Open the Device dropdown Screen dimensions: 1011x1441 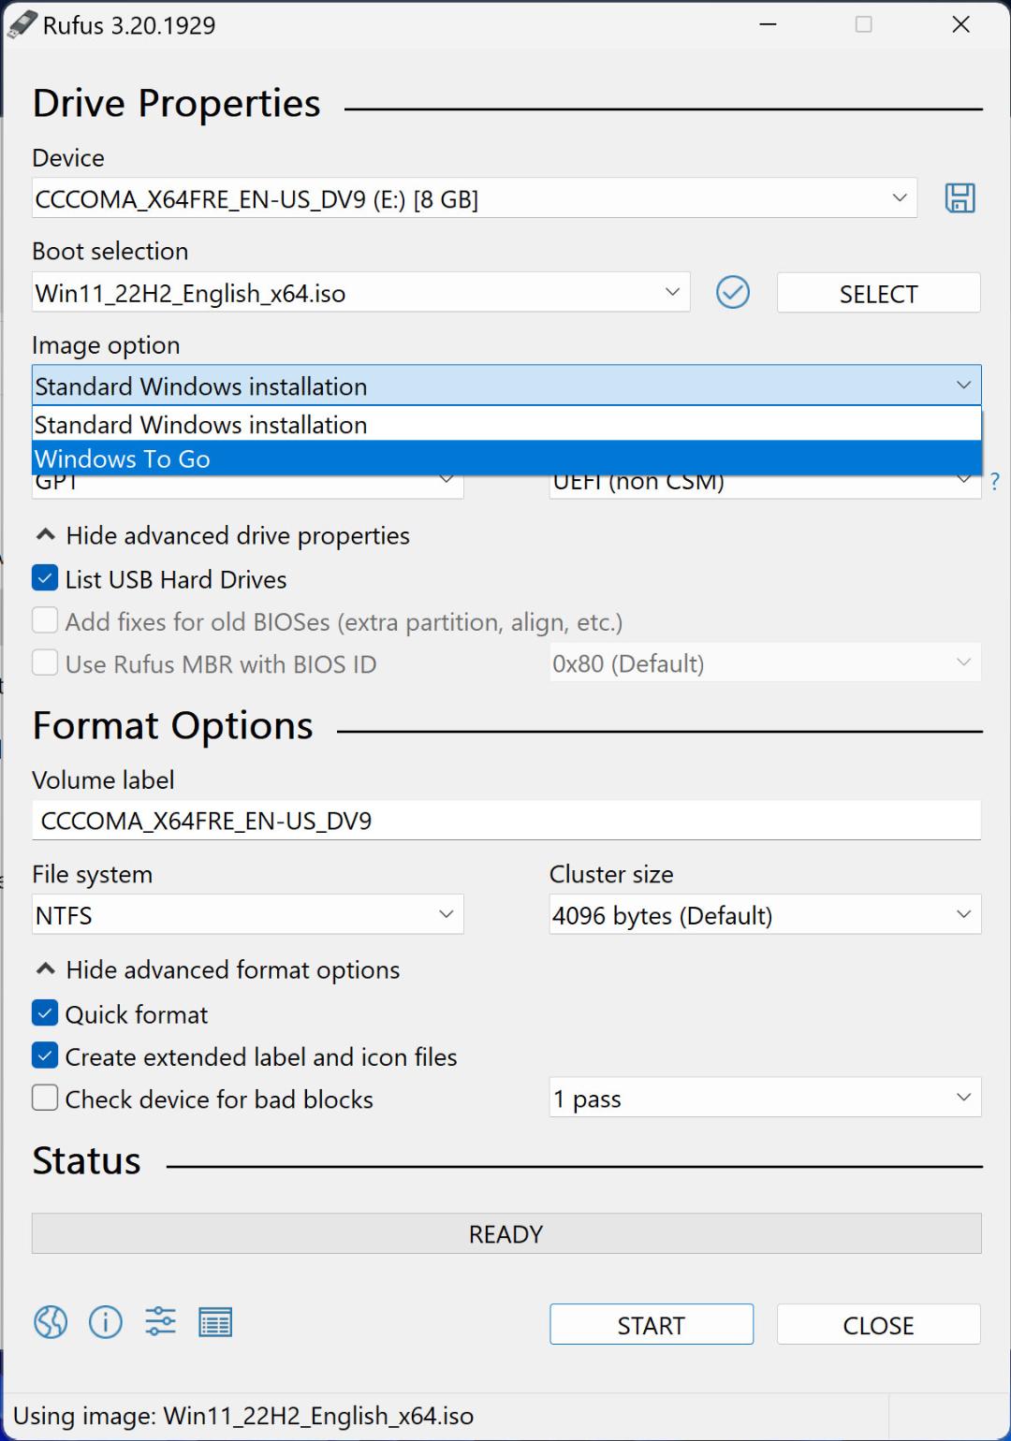pos(475,198)
